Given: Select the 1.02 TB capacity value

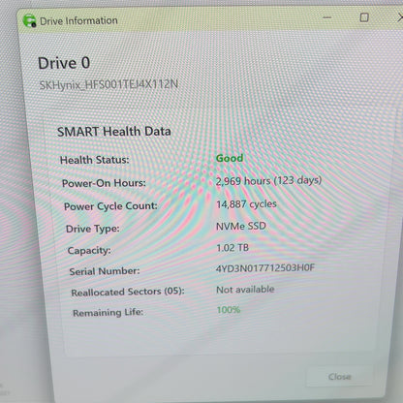Looking at the screenshot, I should click(232, 248).
